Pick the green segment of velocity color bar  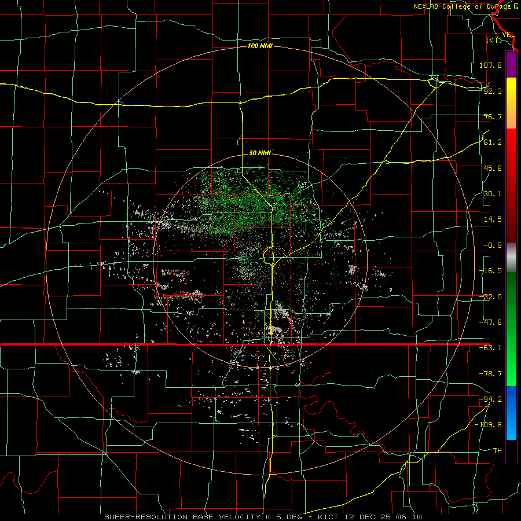point(511,329)
